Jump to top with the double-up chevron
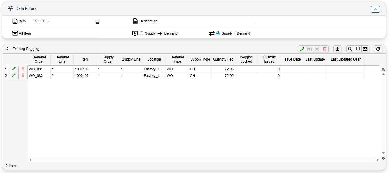The width and height of the screenshot is (389, 173). click(x=383, y=69)
